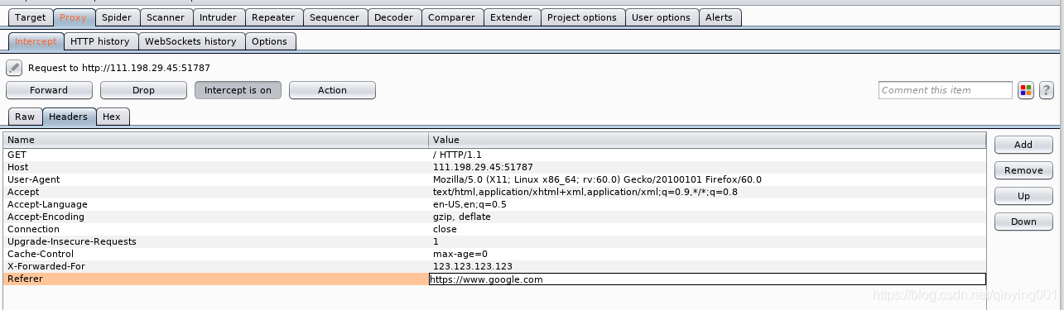Select the X-Forwarded-For header name
This screenshot has width=1064, height=310.
click(46, 266)
